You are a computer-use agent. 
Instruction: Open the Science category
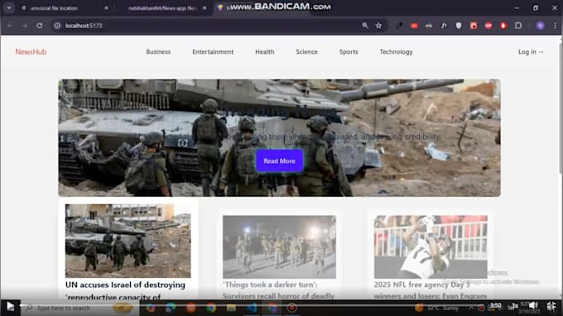coord(306,51)
